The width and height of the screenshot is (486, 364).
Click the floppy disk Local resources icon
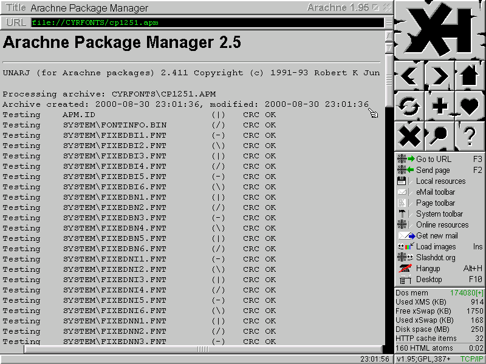pyautogui.click(x=402, y=181)
